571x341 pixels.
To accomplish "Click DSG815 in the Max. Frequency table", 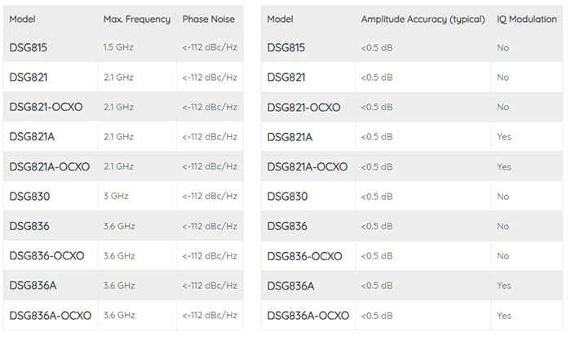I will point(28,47).
